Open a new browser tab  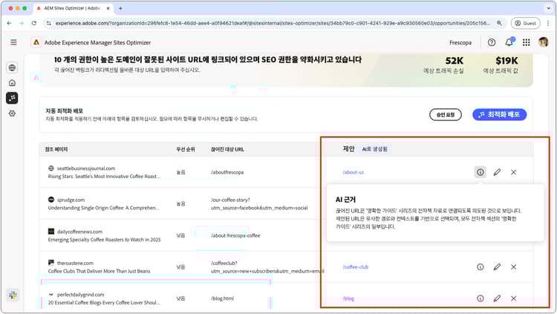(x=120, y=8)
